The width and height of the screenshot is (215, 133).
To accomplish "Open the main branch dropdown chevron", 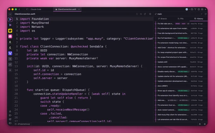I will [202, 14].
